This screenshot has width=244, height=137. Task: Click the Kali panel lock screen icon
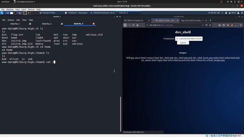click(238, 13)
